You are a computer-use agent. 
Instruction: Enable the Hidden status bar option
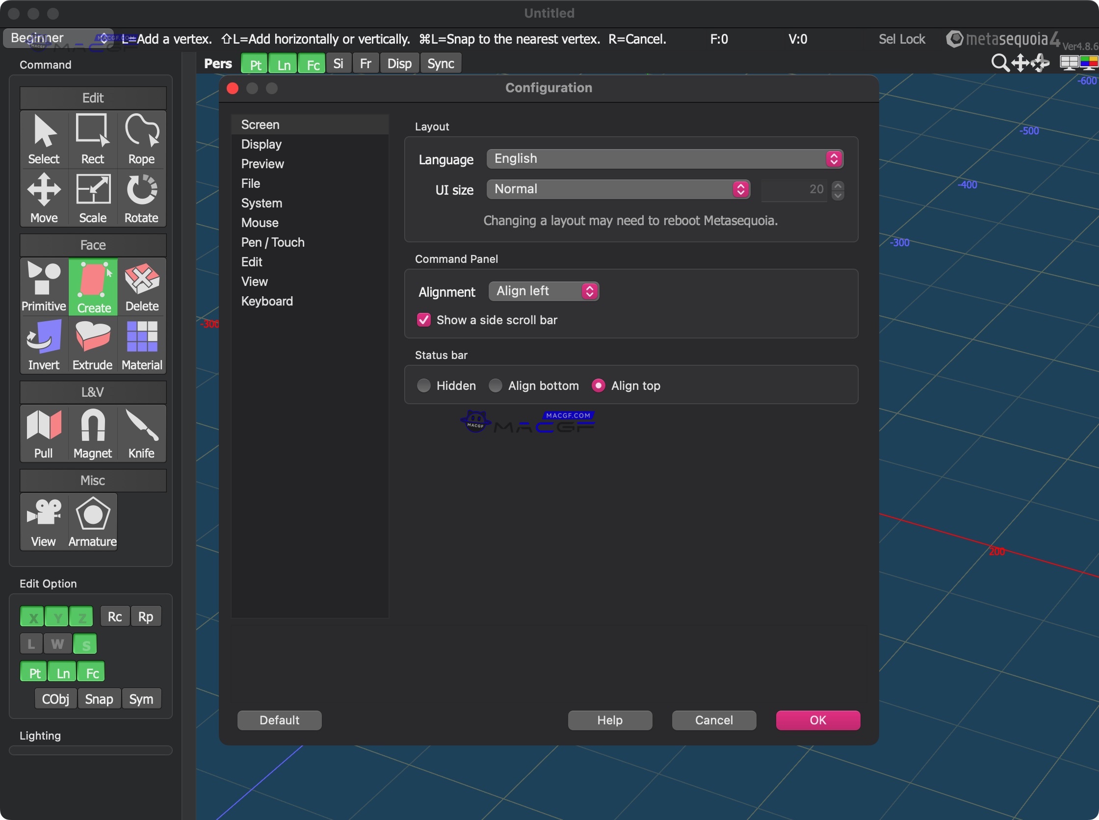coord(423,385)
